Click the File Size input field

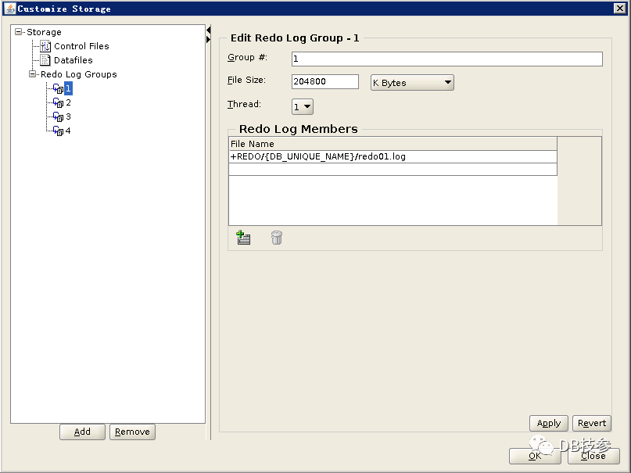(324, 82)
